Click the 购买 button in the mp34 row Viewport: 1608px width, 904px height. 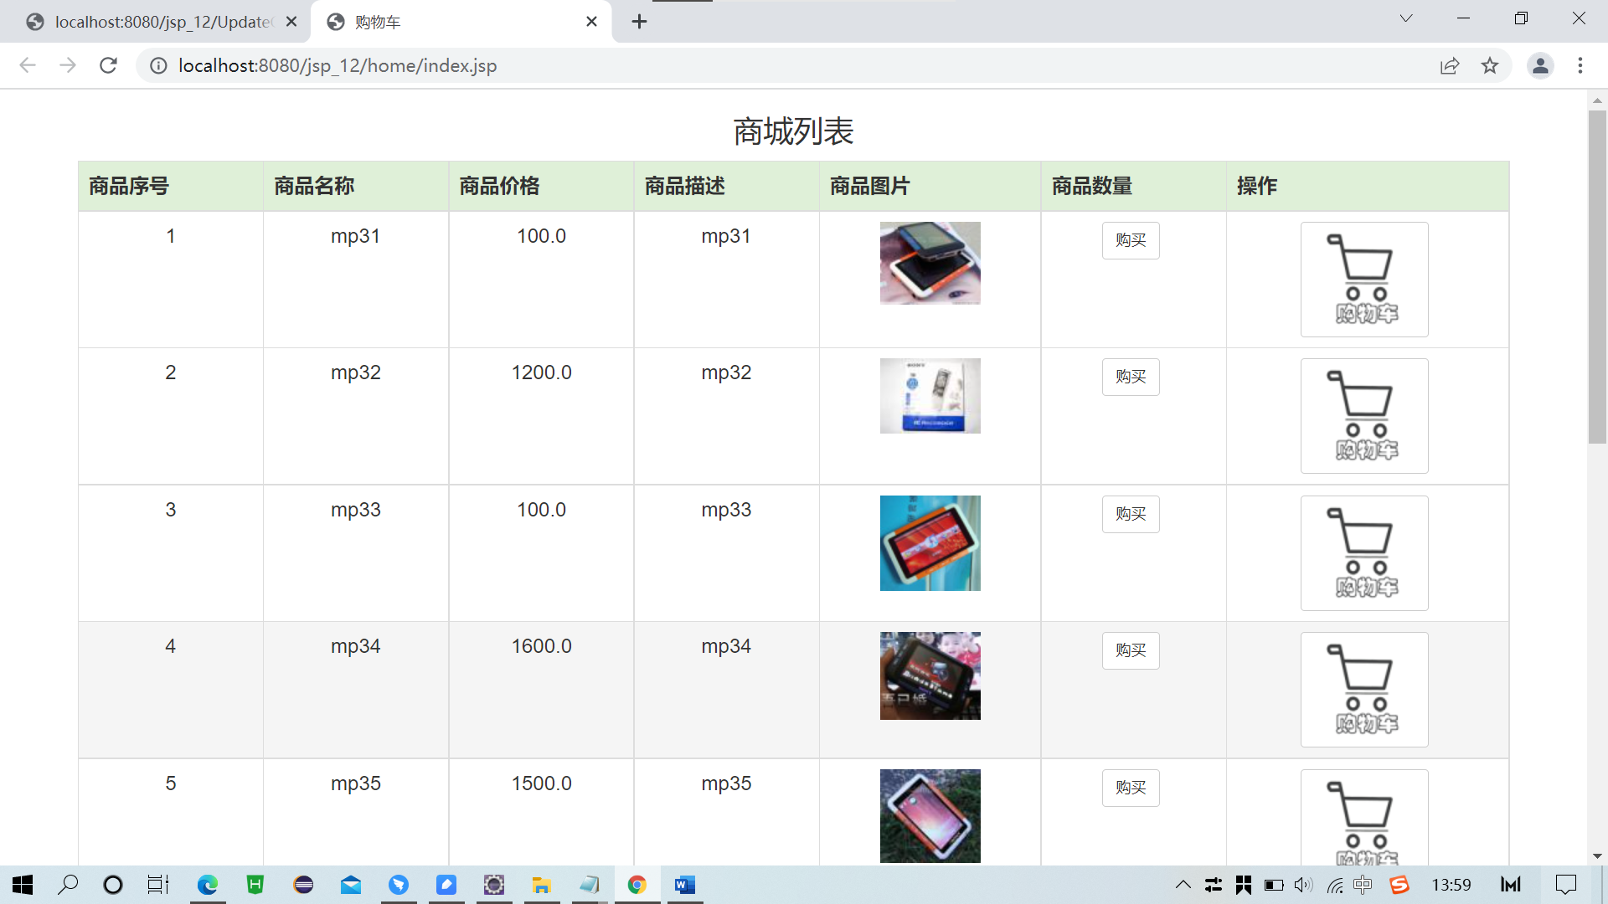pyautogui.click(x=1130, y=650)
